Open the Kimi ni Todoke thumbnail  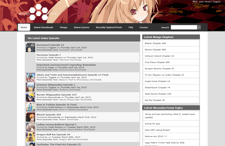[31, 107]
